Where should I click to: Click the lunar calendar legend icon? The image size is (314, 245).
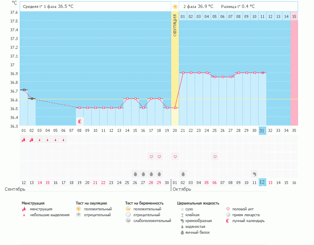(228, 221)
